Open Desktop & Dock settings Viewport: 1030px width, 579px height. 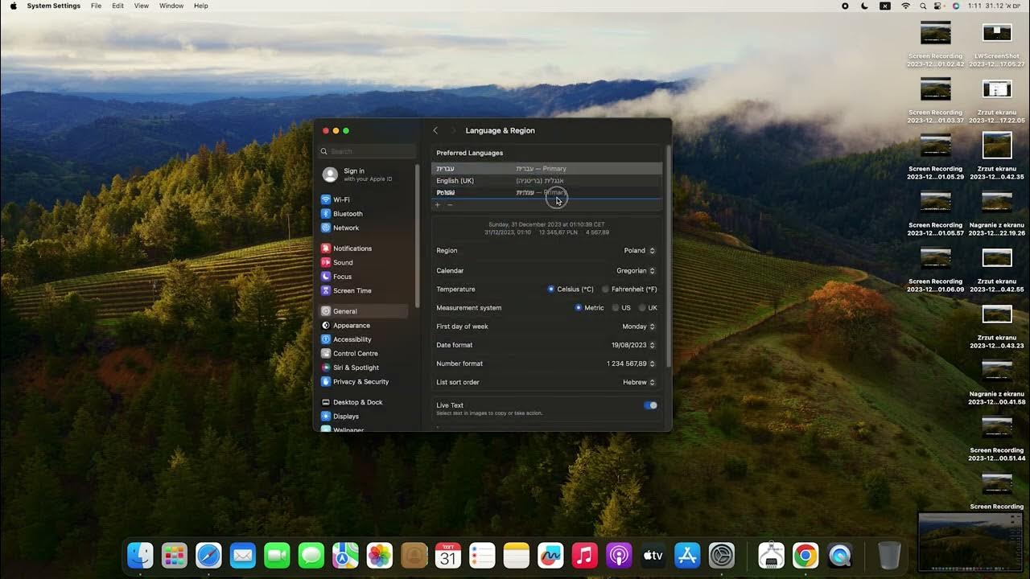click(356, 401)
